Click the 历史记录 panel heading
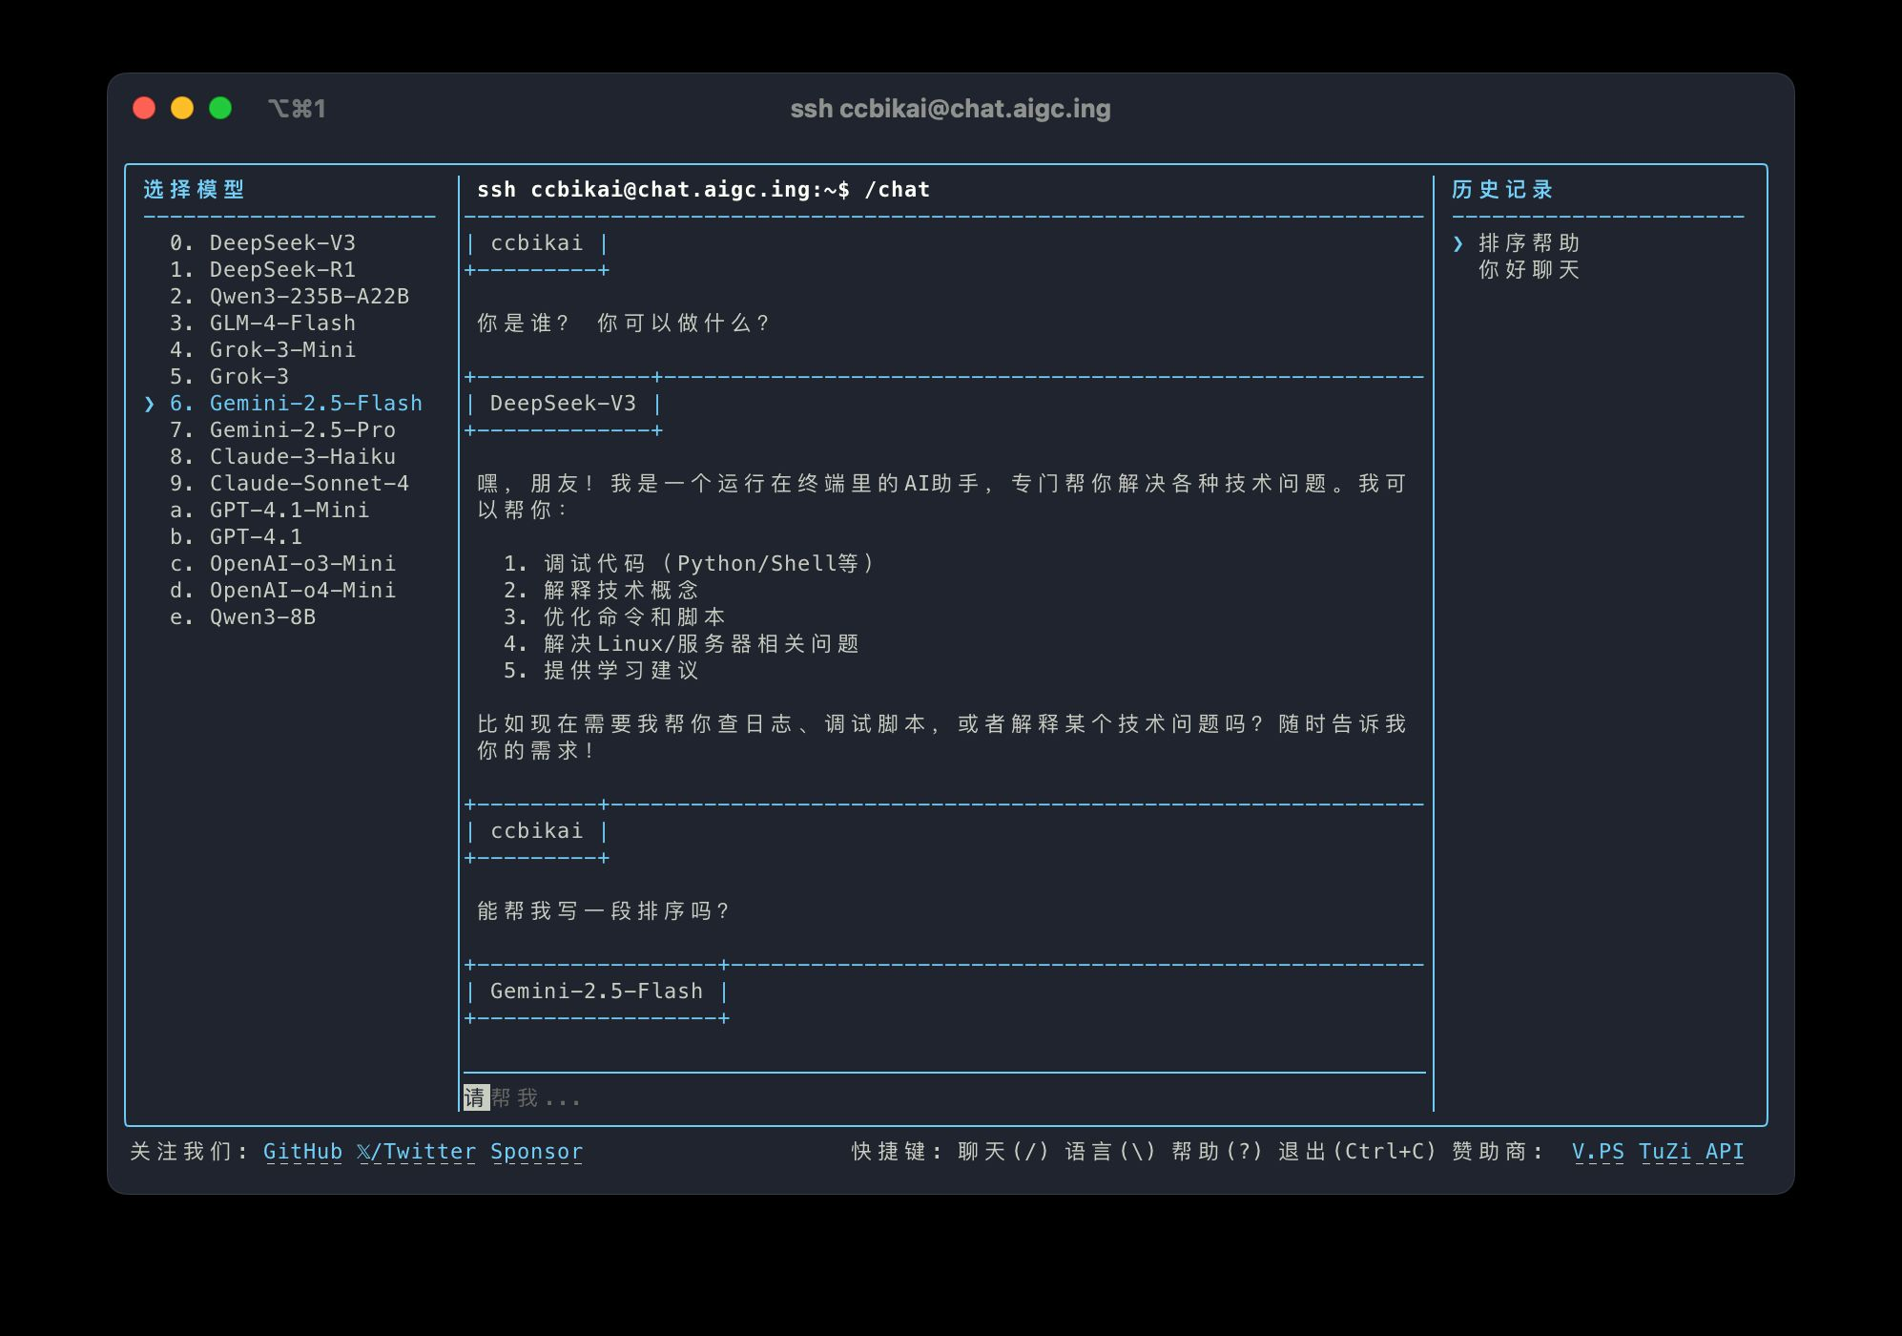Screen dimensions: 1902x1336 tap(1502, 189)
